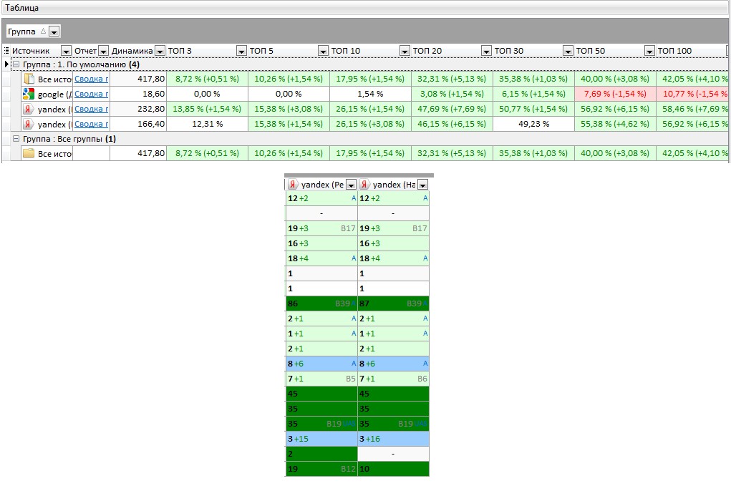Click the Yandex icon in the yandex (На header
The height and width of the screenshot is (486, 731).
pyautogui.click(x=364, y=185)
